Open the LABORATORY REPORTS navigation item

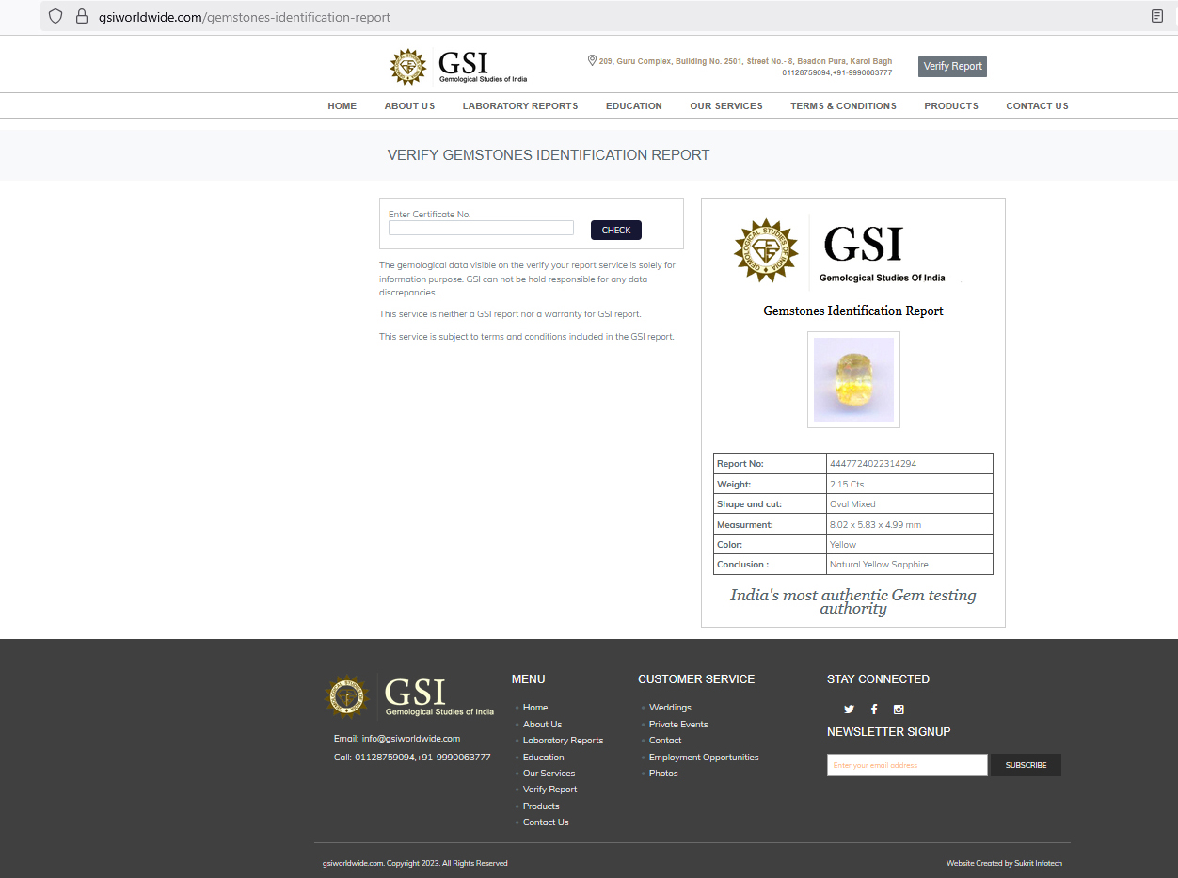pyautogui.click(x=520, y=106)
